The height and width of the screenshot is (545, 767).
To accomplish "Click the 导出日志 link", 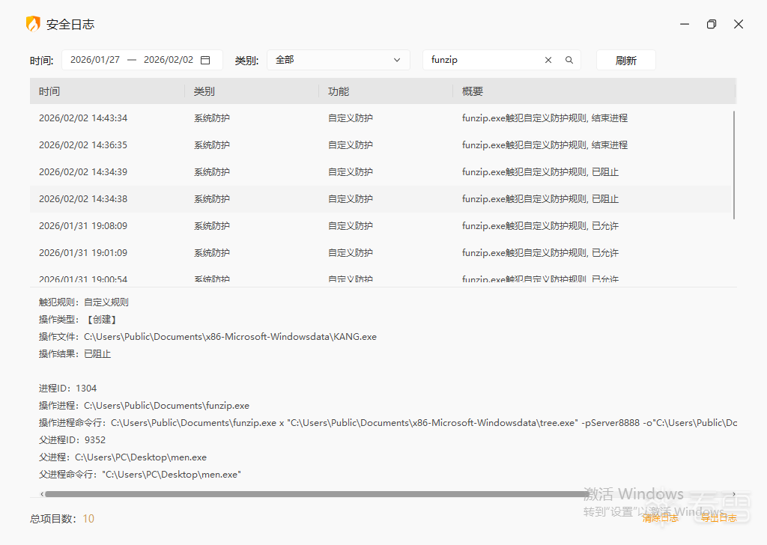I will coord(718,518).
